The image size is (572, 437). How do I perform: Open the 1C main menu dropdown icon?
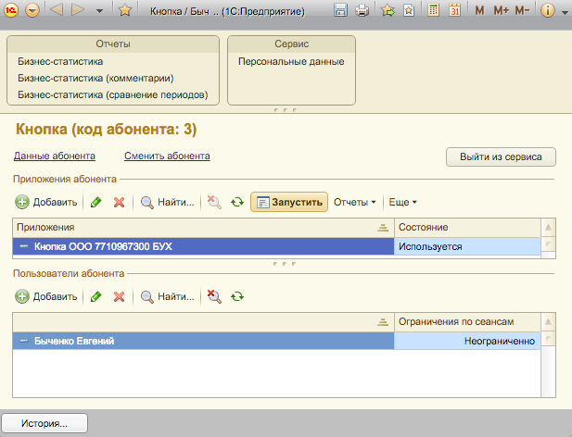[x=32, y=10]
